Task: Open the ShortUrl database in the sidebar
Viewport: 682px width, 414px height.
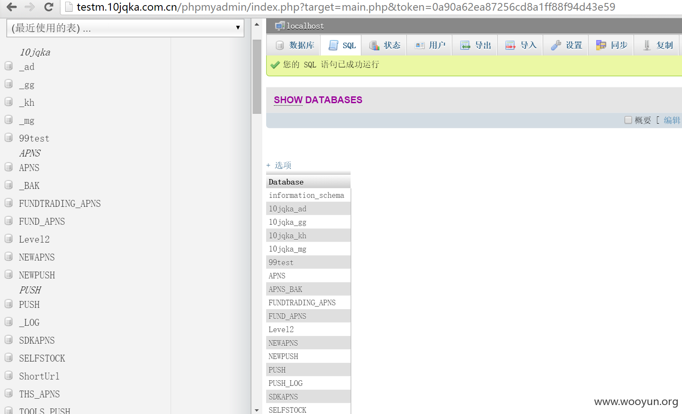Action: point(39,376)
